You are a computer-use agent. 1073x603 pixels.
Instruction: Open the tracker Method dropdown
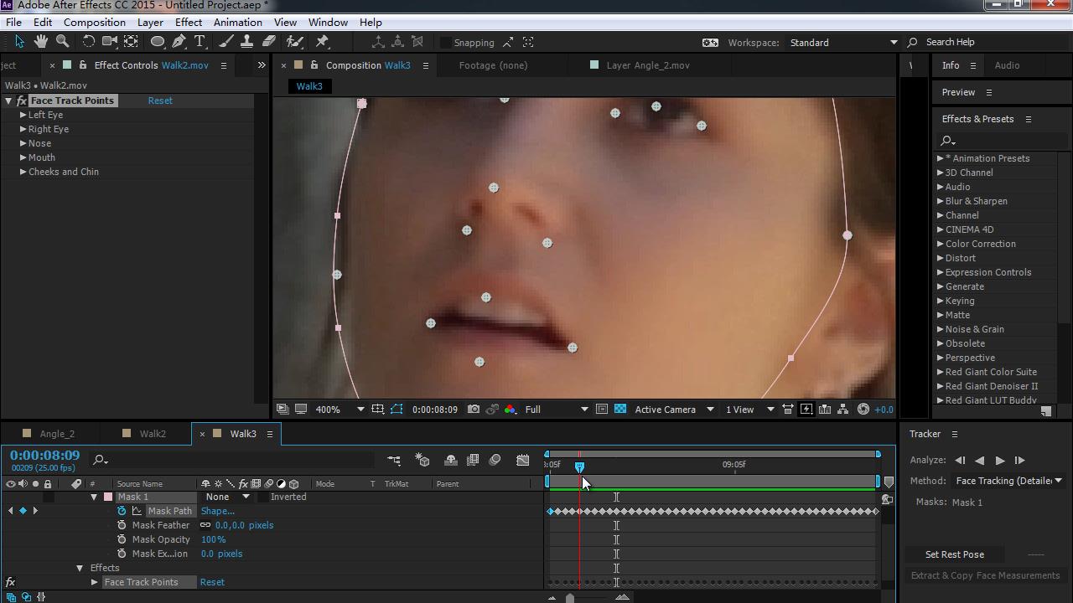pyautogui.click(x=1009, y=481)
